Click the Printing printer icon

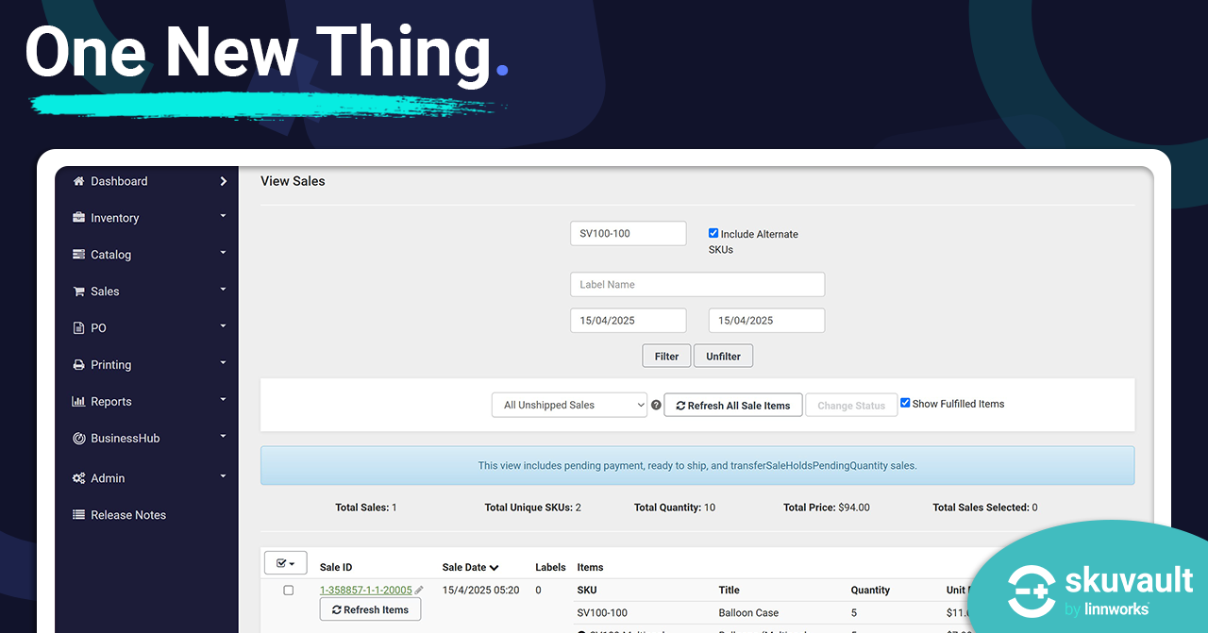point(79,364)
